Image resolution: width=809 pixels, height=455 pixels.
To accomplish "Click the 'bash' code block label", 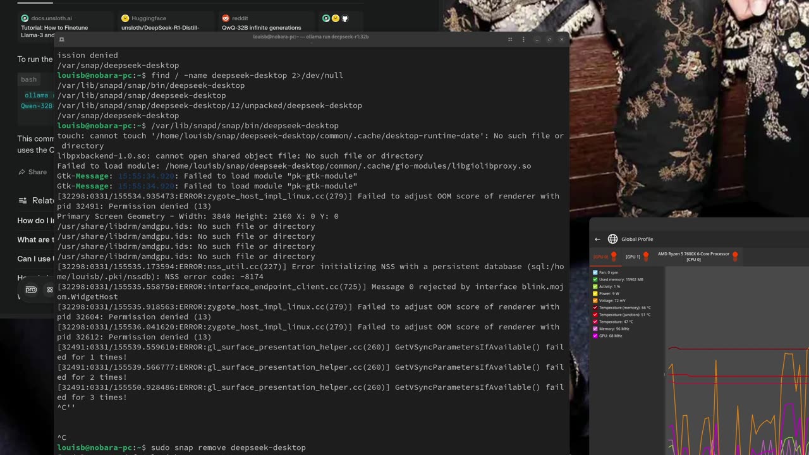I will (29, 80).
